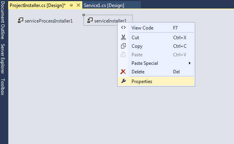
Task: Click the View Code angle-brackets icon
Action: (123, 28)
